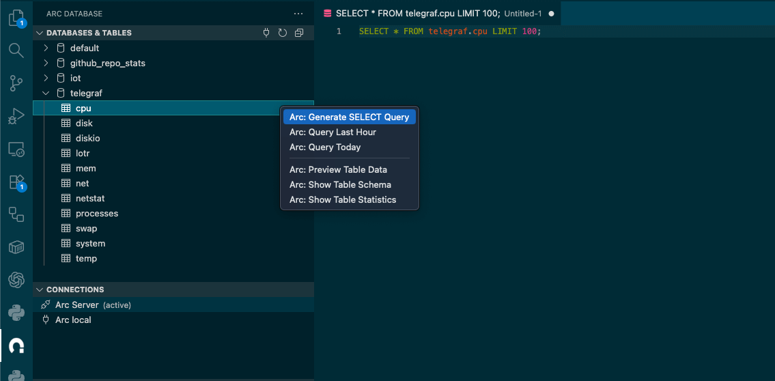
Task: Select Arc: Query Last Hour
Action: (333, 132)
